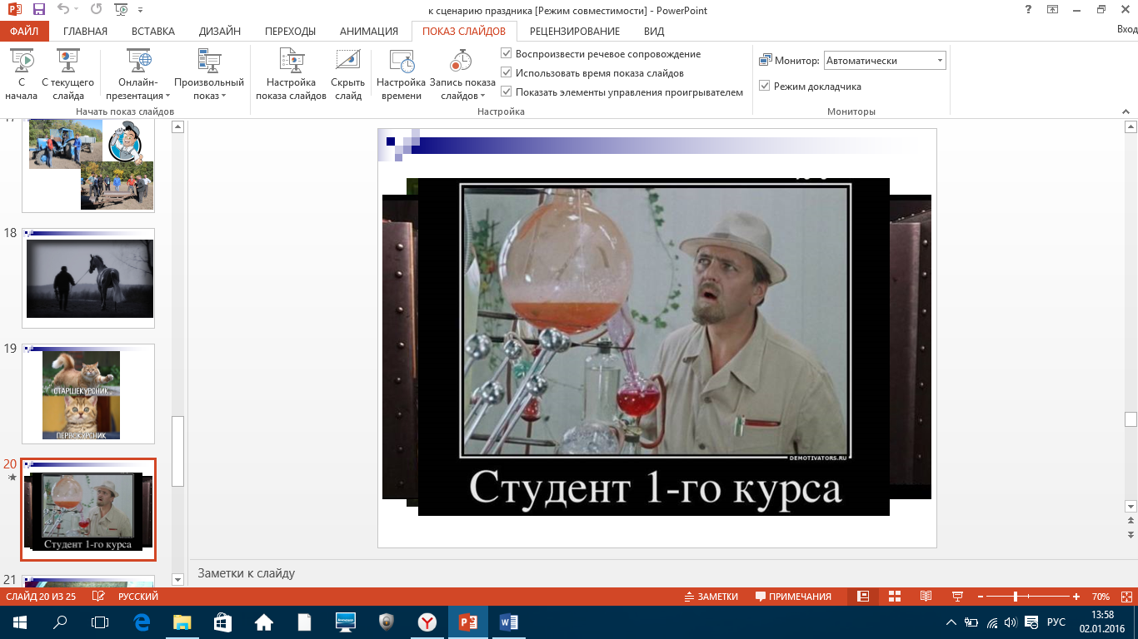Select slide 19 thumbnail with cats
Viewport: 1138px width, 639px height.
point(88,394)
